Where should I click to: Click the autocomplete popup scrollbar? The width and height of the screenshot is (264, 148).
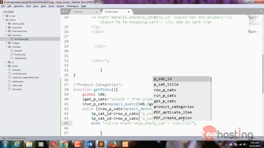point(211,80)
